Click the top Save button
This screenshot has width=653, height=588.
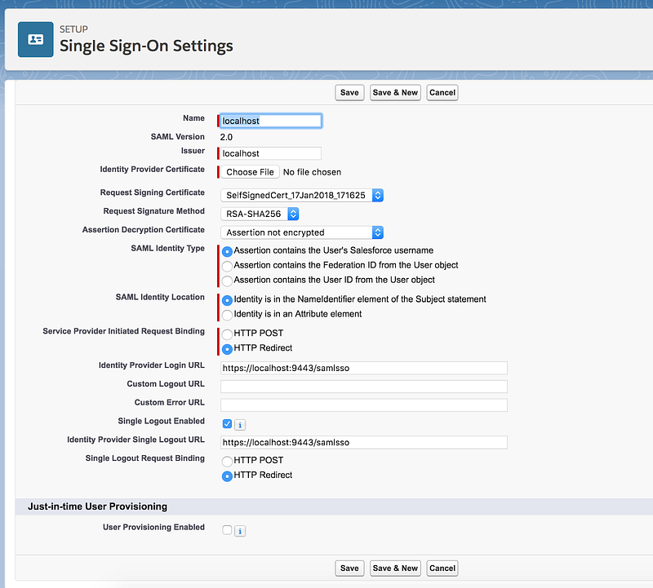tap(349, 92)
